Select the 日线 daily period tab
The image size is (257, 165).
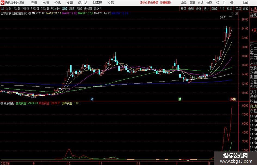click(64, 8)
